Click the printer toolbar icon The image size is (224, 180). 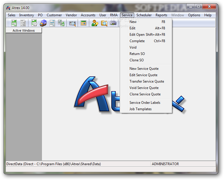point(113,23)
